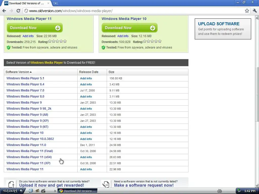Click Add info for Media Player 8.0
This screenshot has height=194, width=259.
click(x=86, y=96)
